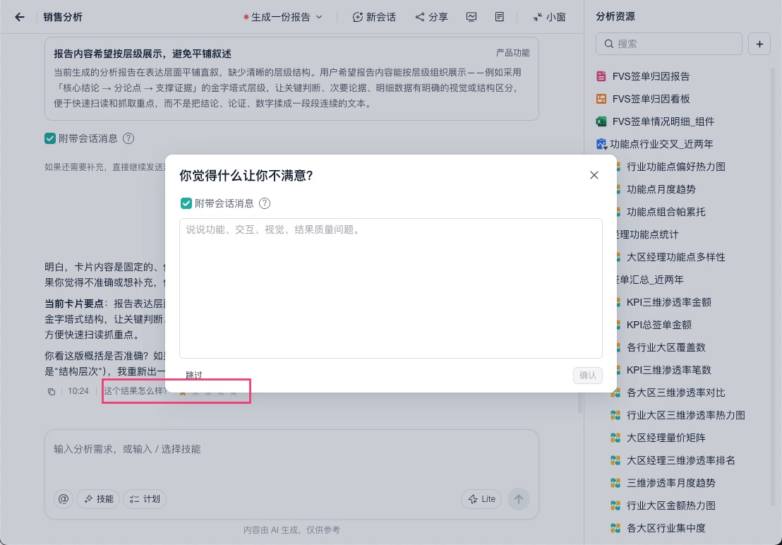The image size is (782, 545).
Task: Click the document icon left of 小窗
Action: click(499, 17)
